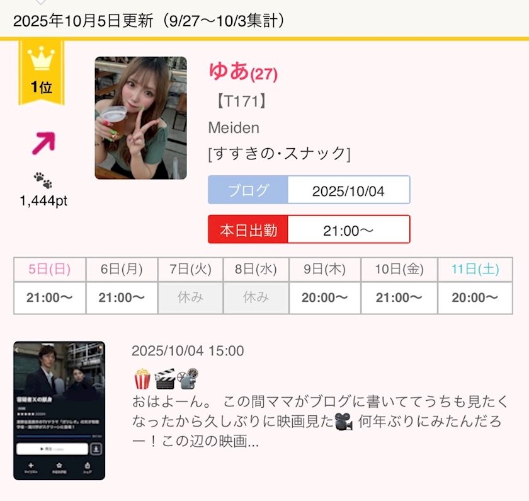Viewport: 529px width, 501px height.
Task: Click the ブログ 2025/10/04 button
Action: click(309, 190)
